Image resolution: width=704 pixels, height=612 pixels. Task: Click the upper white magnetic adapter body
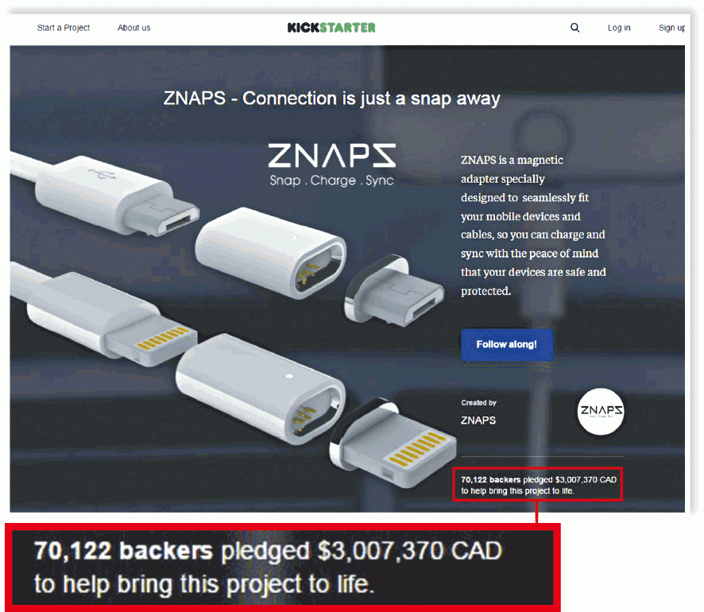pos(270,253)
